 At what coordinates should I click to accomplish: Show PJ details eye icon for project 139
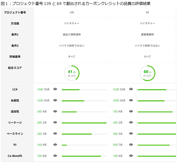(55, 145)
